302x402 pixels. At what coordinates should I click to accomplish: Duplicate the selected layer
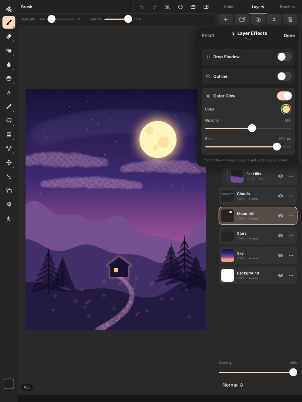tap(258, 19)
